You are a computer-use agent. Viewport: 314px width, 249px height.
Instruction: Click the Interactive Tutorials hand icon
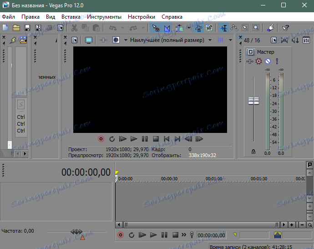coord(271,28)
